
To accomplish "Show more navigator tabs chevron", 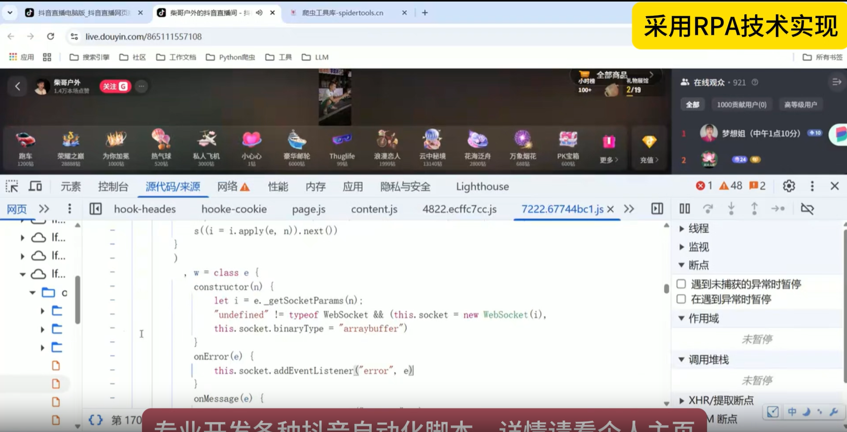I will [44, 209].
